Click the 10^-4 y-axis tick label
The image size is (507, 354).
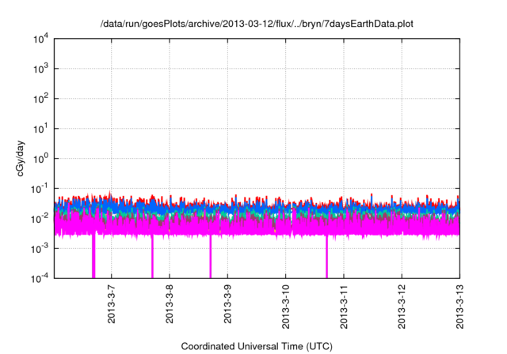point(40,277)
